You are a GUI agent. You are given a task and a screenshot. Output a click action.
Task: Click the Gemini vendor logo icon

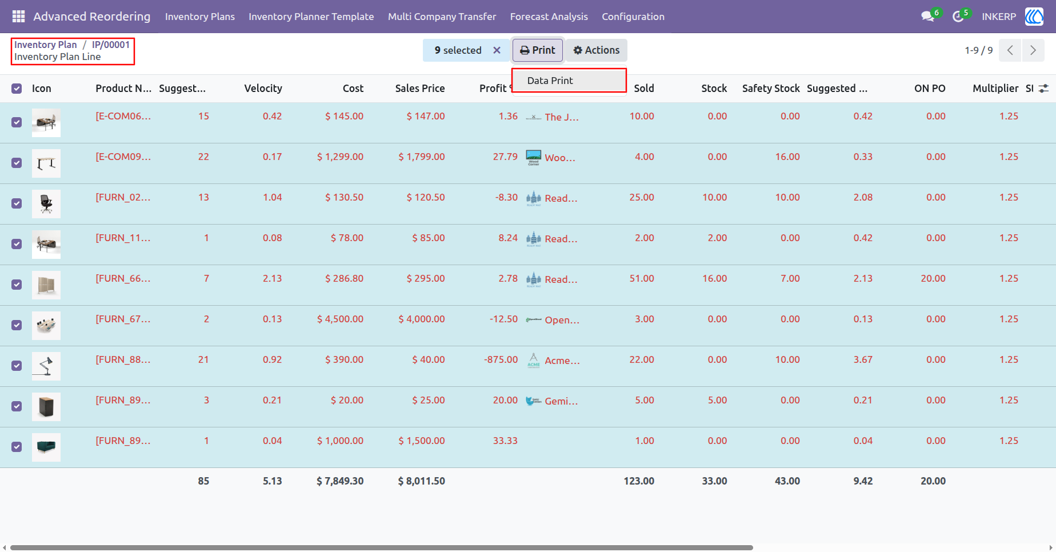click(533, 401)
